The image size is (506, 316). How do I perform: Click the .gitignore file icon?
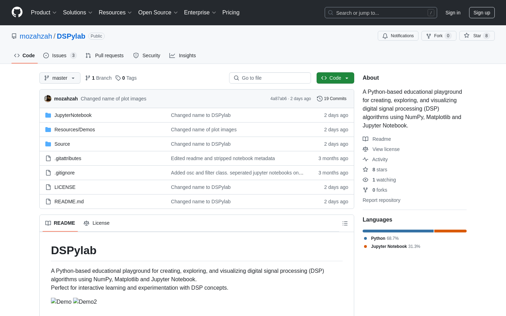point(48,173)
